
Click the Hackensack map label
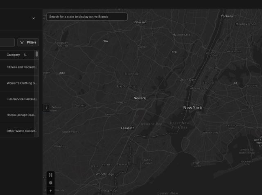coord(181,35)
